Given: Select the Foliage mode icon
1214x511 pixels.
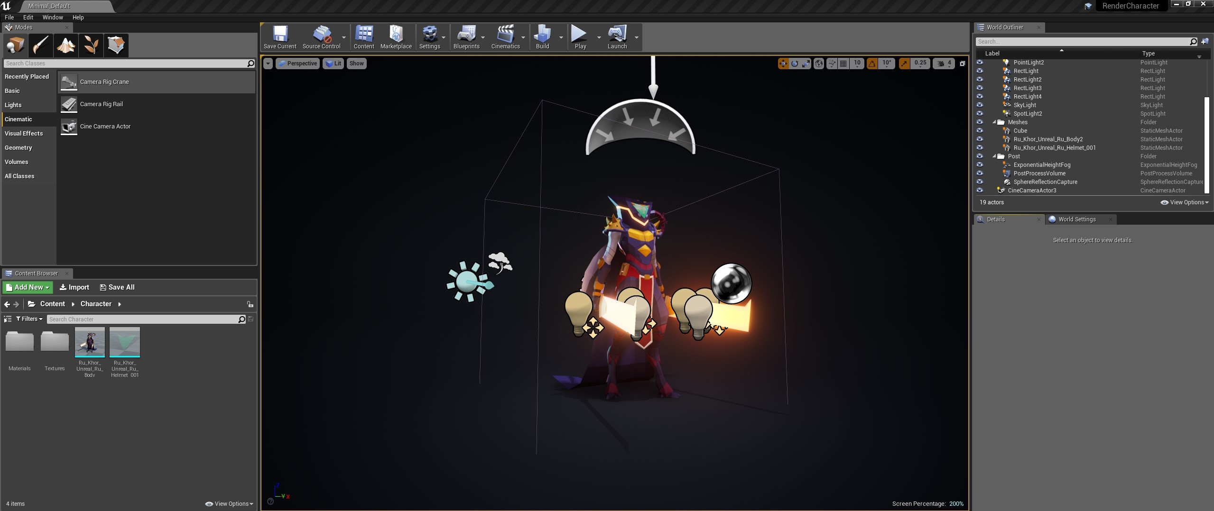Looking at the screenshot, I should tap(91, 46).
